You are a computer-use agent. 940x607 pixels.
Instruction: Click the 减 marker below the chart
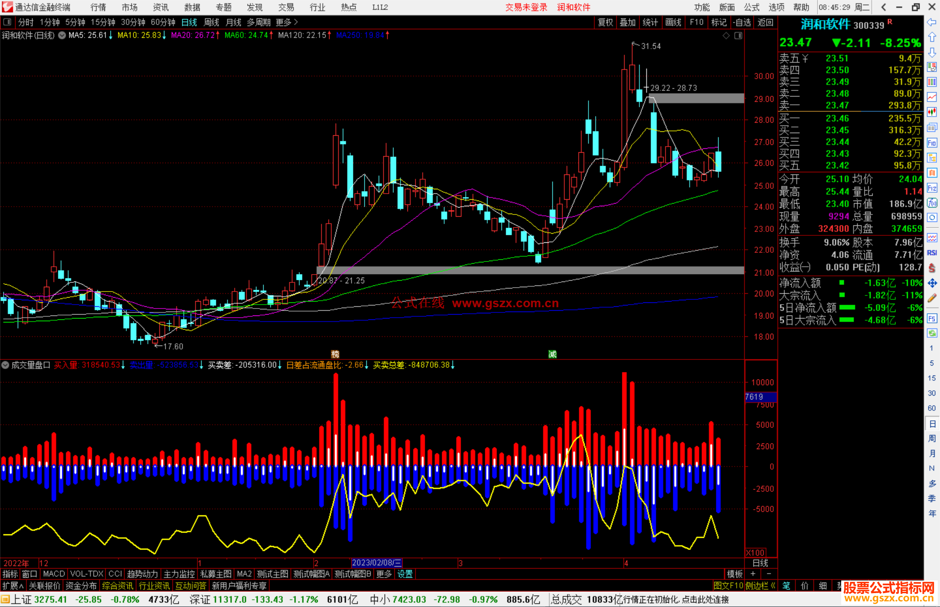click(x=552, y=354)
